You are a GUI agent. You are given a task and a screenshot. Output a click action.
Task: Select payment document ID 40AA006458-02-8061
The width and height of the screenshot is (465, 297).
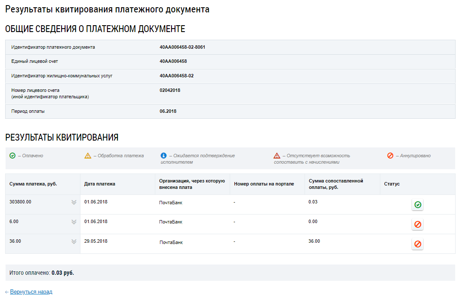[182, 47]
